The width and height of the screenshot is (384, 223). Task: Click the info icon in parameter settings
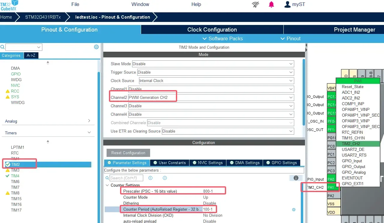pyautogui.click(x=296, y=178)
